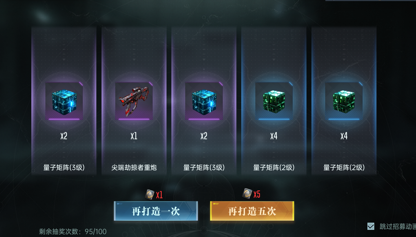Click the blue 再打造一次 button
The image size is (416, 237).
156,211
